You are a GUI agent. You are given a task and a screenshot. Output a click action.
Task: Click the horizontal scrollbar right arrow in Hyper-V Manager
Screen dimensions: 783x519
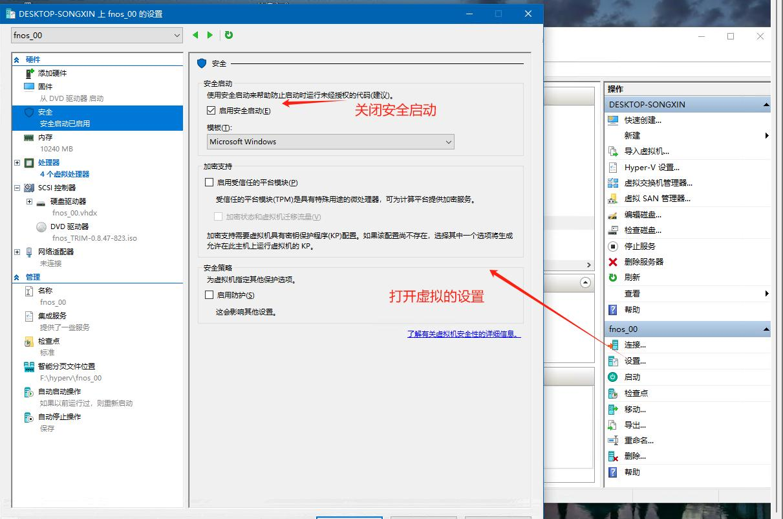(588, 265)
